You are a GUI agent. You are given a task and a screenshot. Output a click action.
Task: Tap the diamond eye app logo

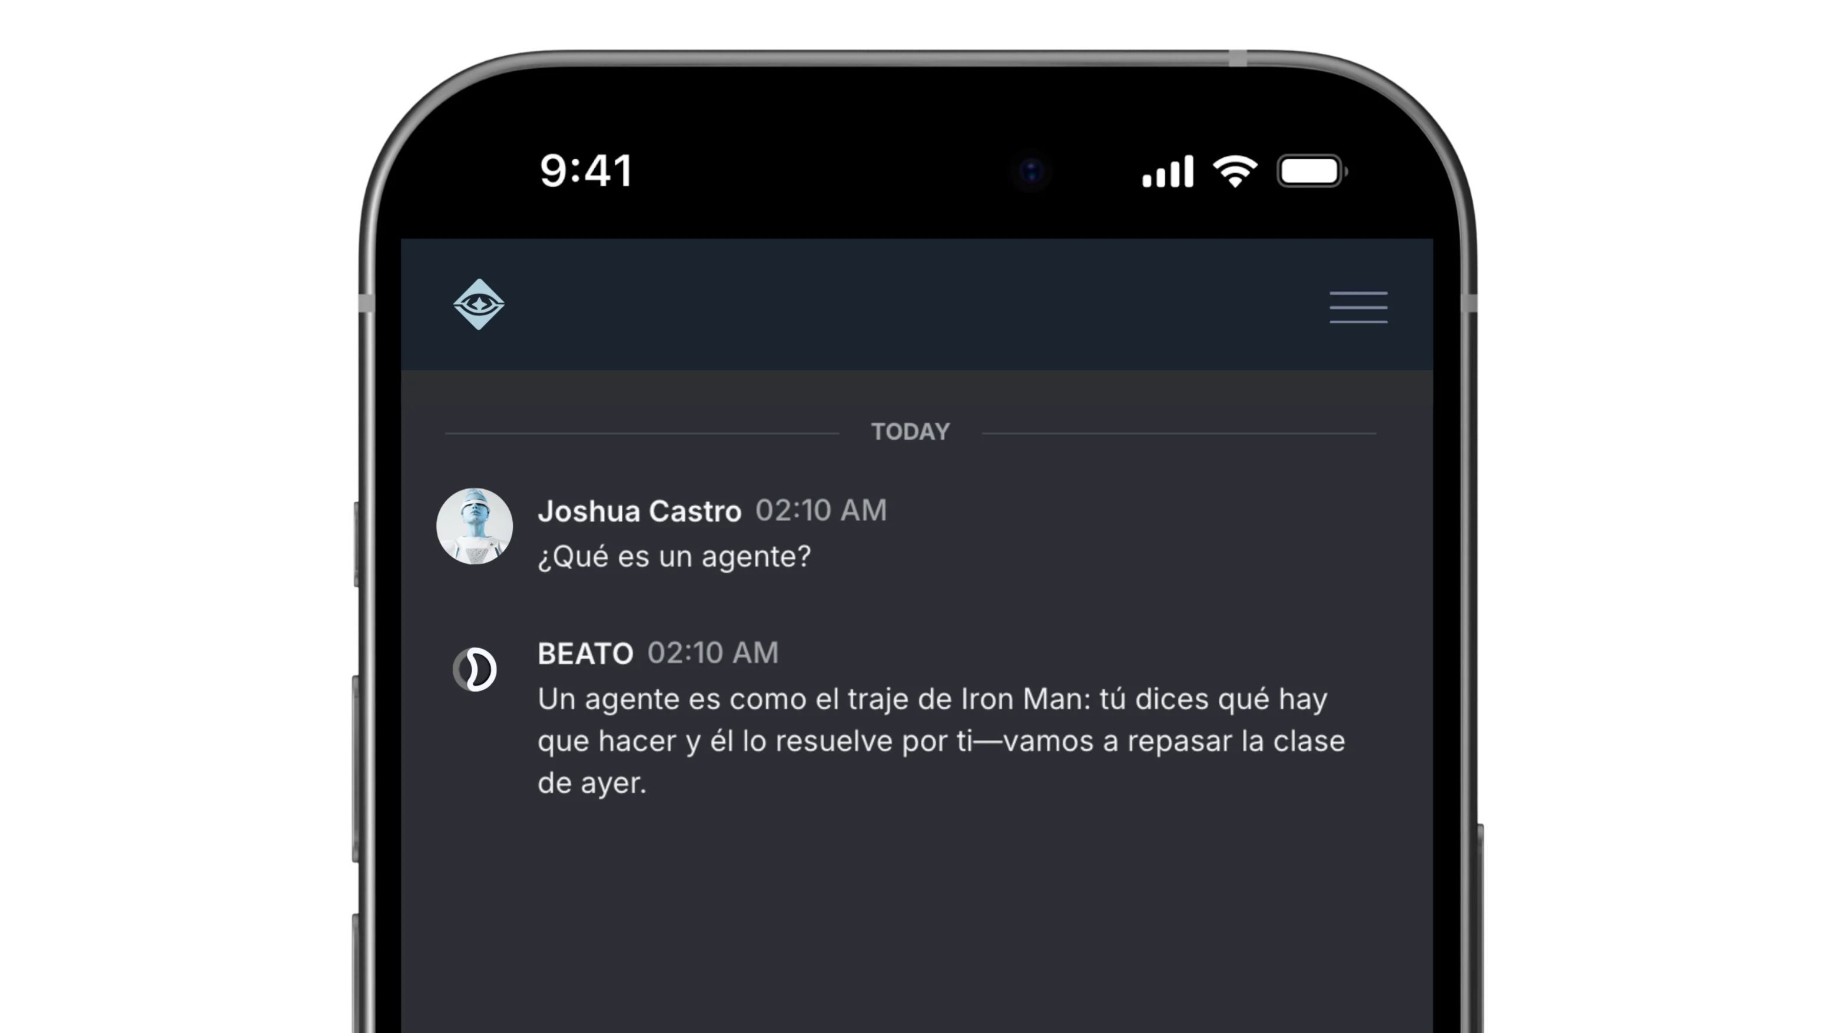[479, 304]
